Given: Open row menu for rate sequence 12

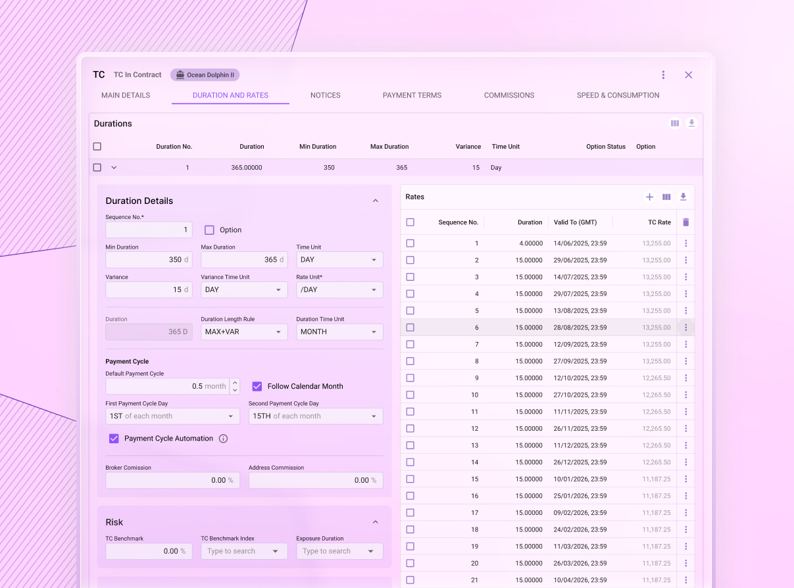Looking at the screenshot, I should [x=686, y=428].
